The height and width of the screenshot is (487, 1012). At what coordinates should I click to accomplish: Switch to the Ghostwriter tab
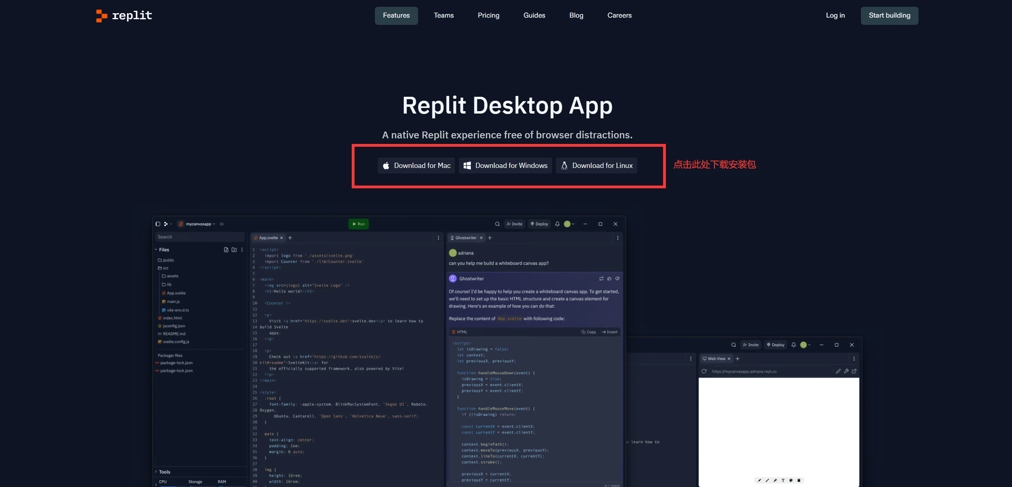[466, 238]
